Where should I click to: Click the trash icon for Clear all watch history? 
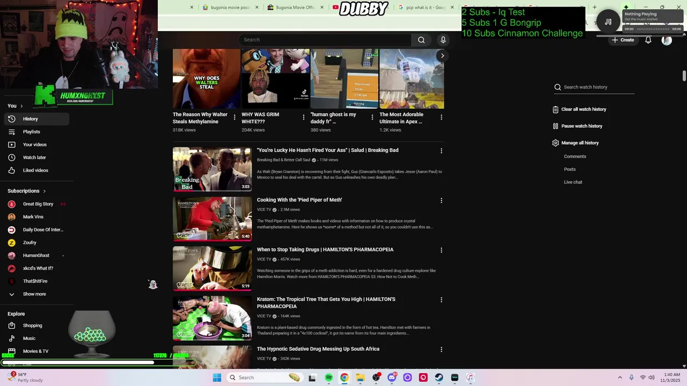point(556,109)
